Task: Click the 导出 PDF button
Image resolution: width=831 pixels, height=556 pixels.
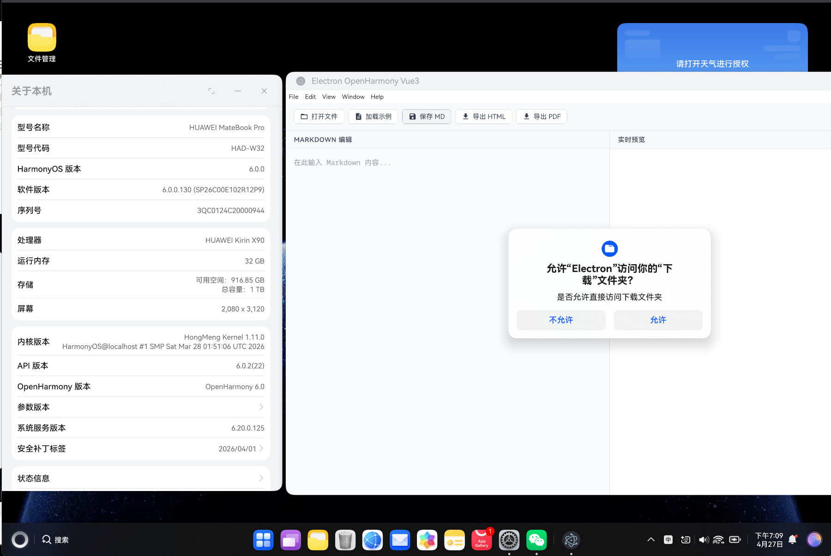Action: click(542, 117)
